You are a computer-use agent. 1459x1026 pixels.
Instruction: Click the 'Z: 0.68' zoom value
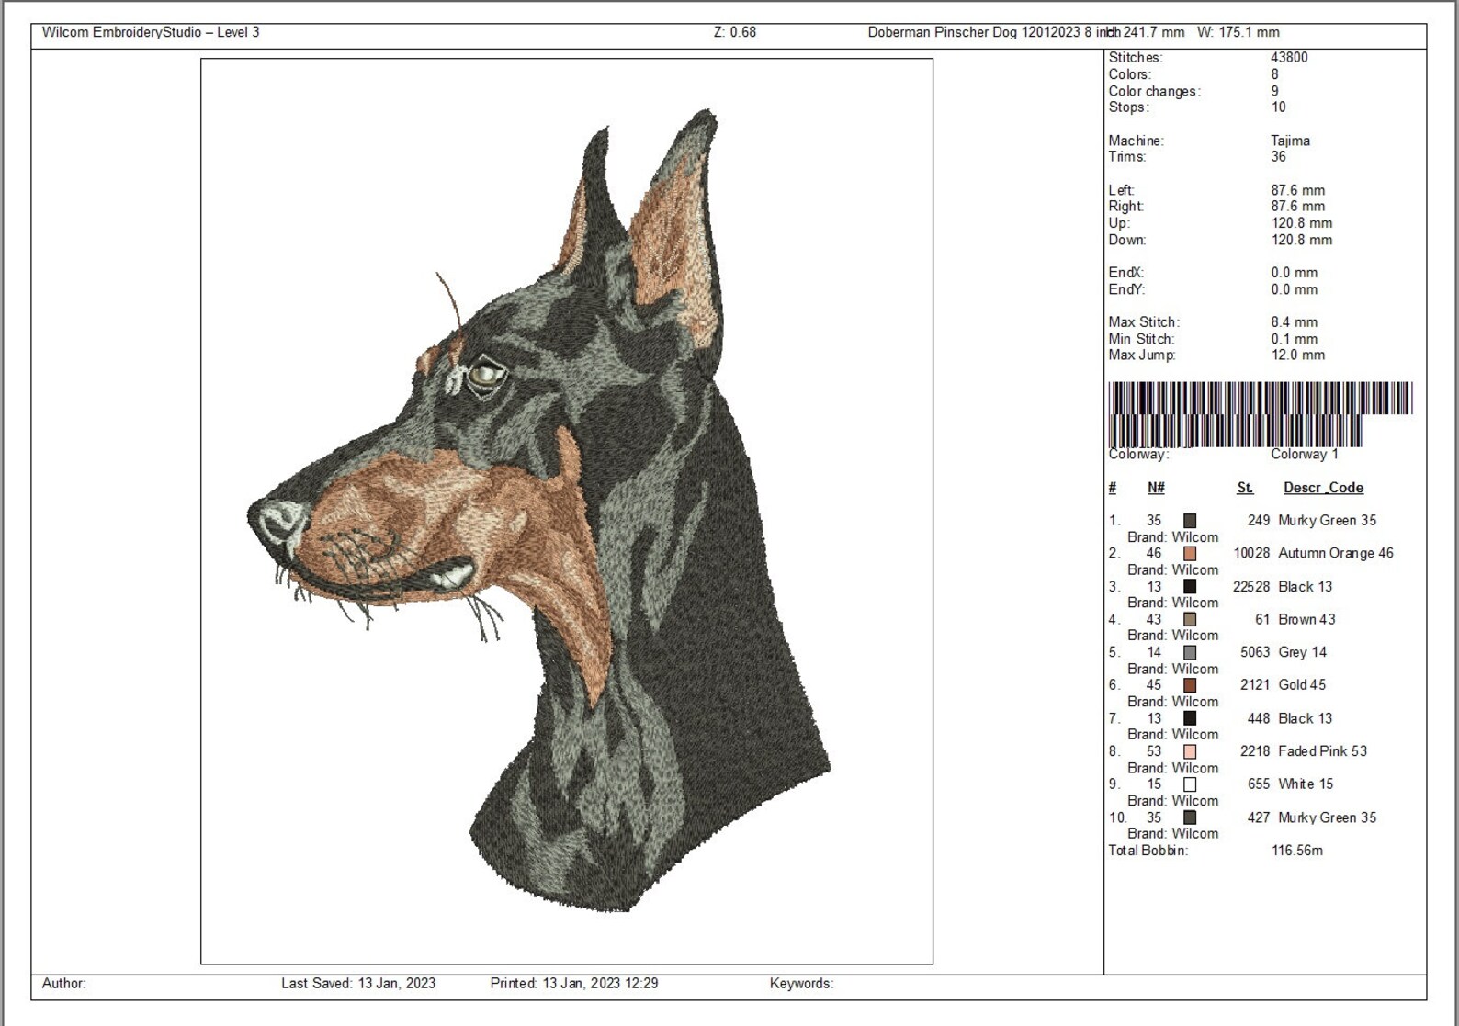click(x=735, y=32)
